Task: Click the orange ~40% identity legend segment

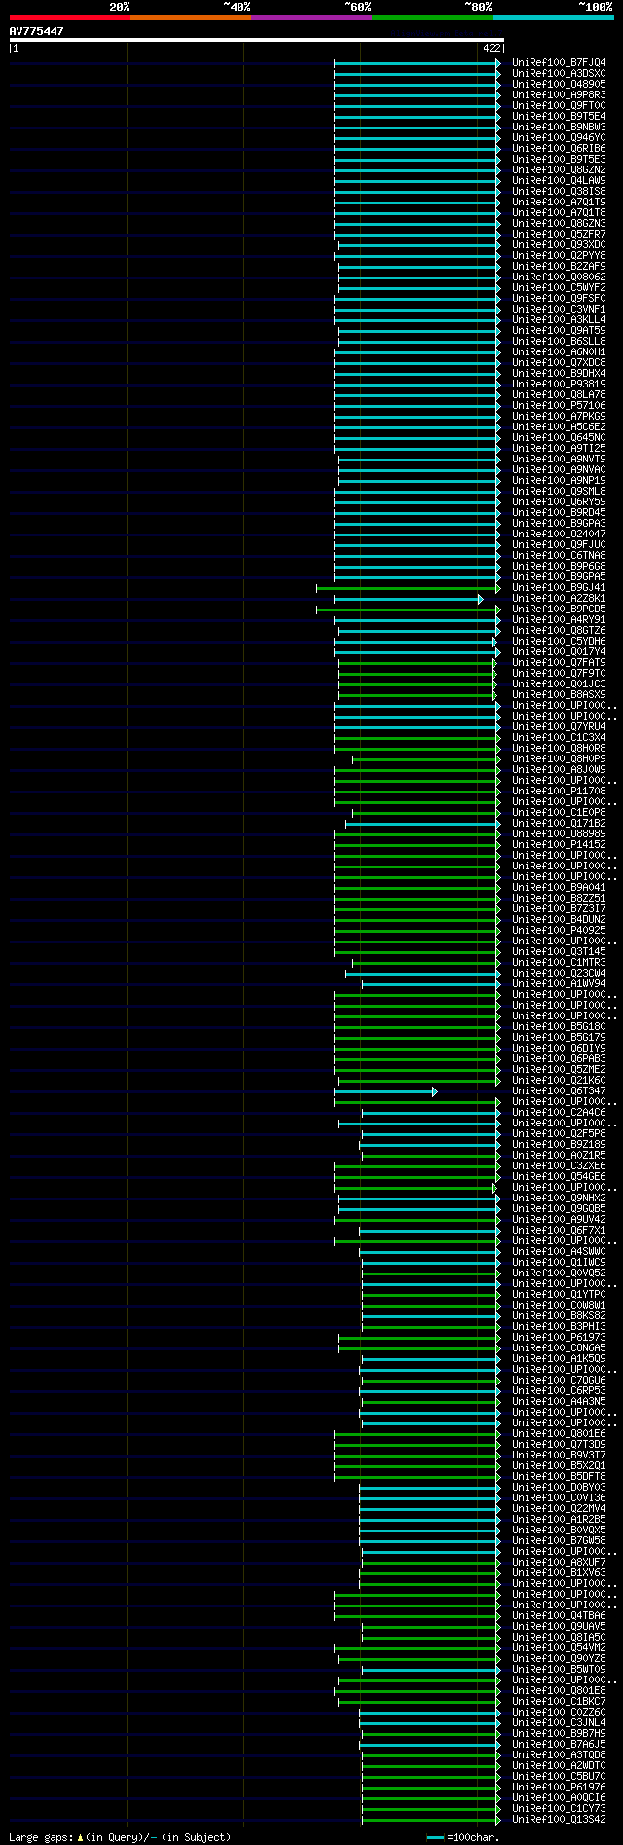Action: click(x=190, y=18)
